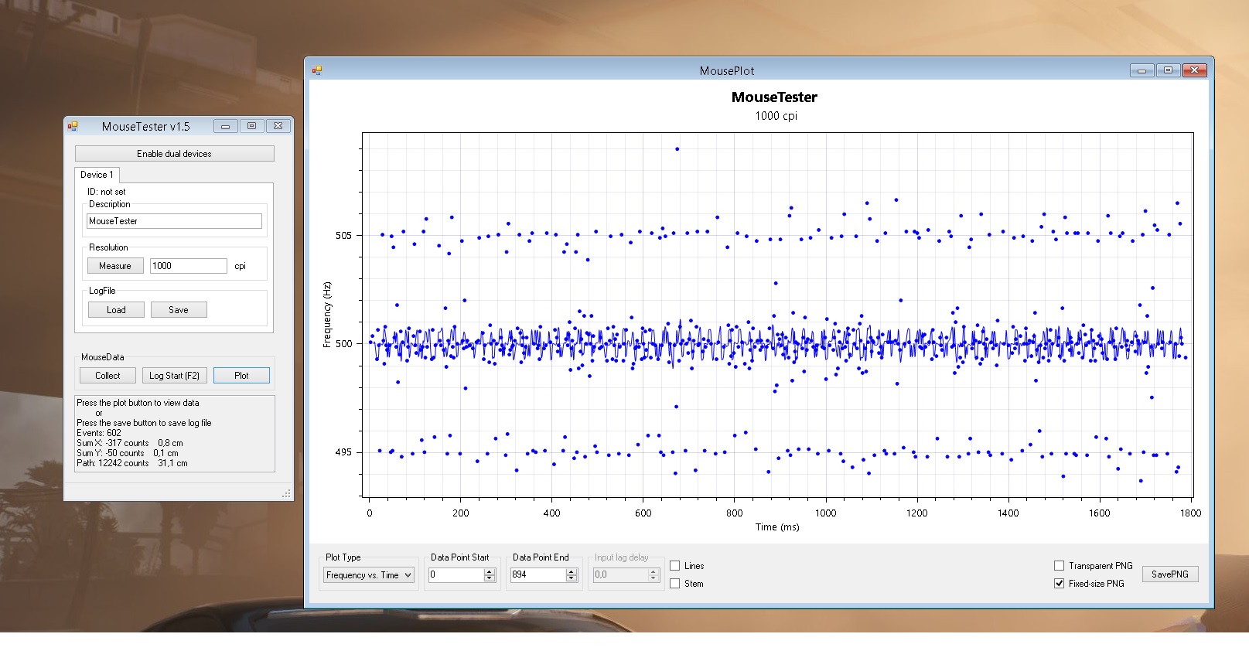Click the Collect mouse data button
Viewport: 1249px width, 668px height.
click(x=107, y=376)
